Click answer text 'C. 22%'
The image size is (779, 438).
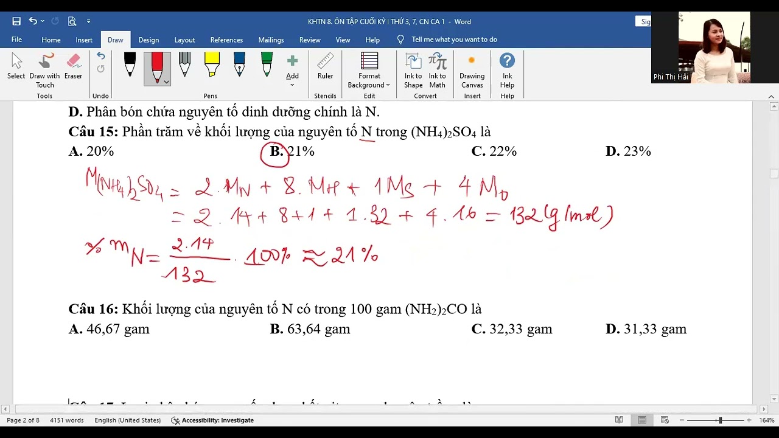coord(494,151)
